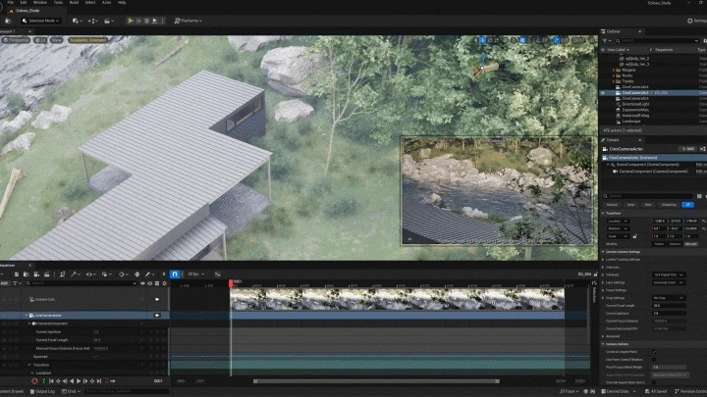Open the Sequencer render movie clapperboard icon
707x397 pixels.
point(47,274)
